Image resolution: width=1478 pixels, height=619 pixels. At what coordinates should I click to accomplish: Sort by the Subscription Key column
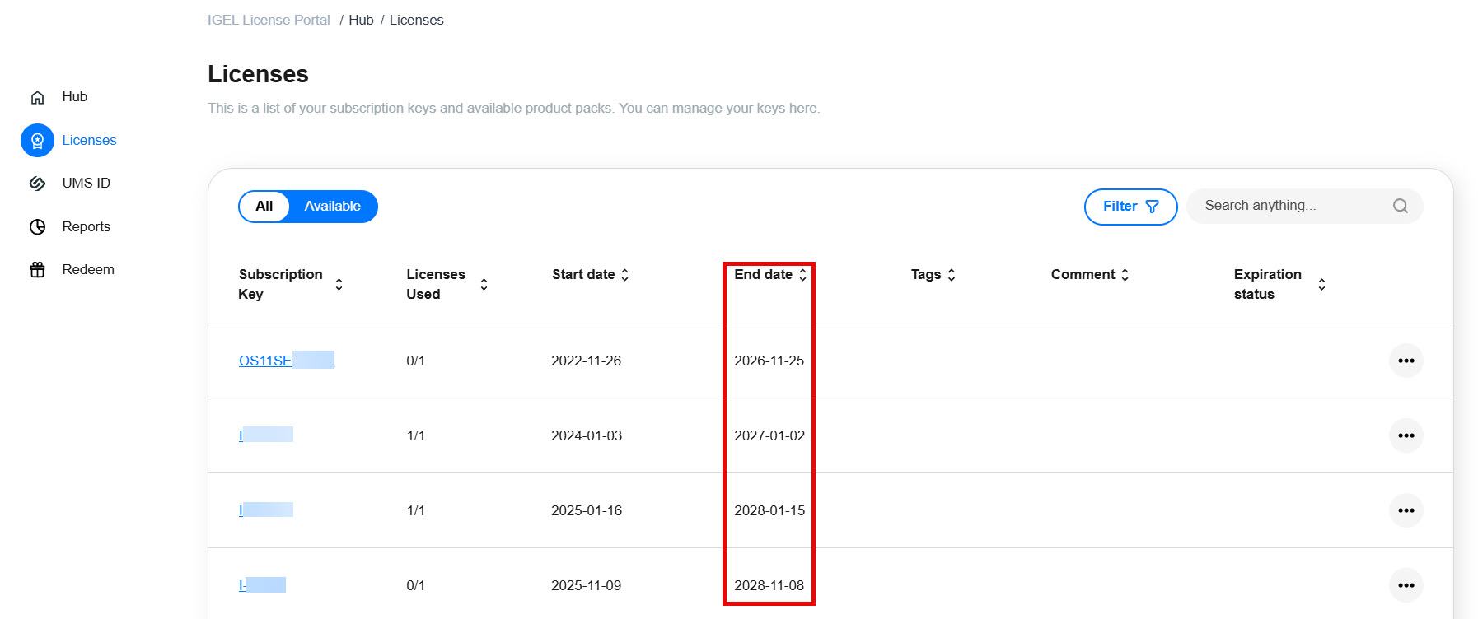(x=339, y=285)
